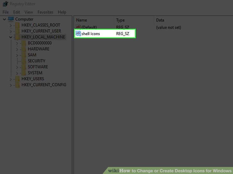
Task: Select the SAM key
Action: coord(32,55)
